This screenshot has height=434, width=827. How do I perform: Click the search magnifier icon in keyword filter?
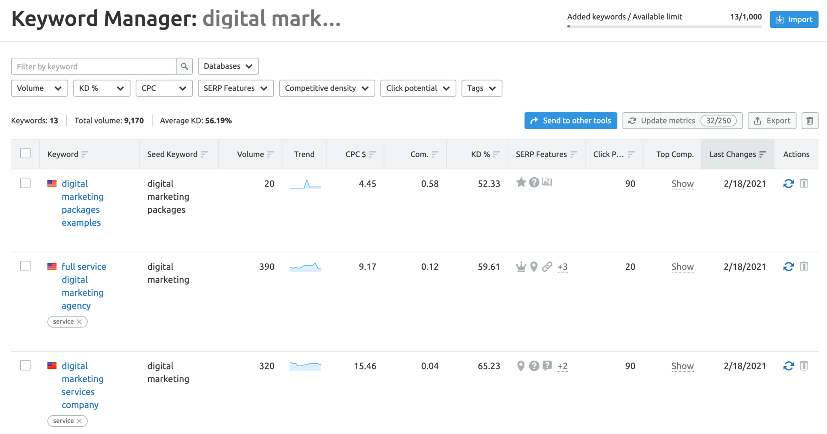pyautogui.click(x=184, y=67)
